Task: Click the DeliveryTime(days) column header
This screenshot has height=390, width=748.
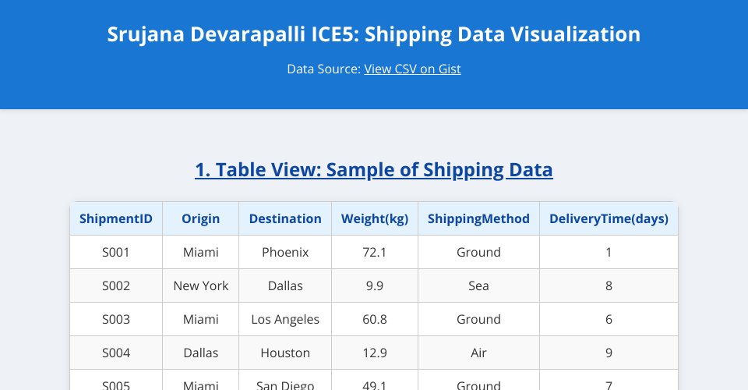Action: pyautogui.click(x=609, y=218)
